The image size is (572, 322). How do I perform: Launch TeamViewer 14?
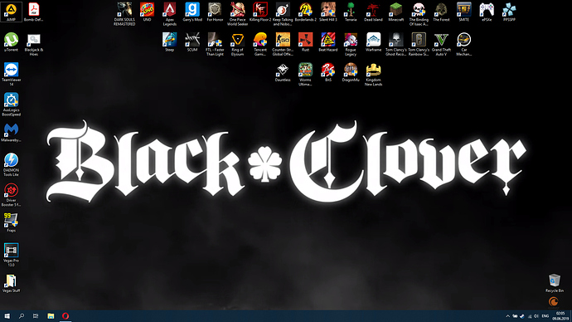coord(12,74)
